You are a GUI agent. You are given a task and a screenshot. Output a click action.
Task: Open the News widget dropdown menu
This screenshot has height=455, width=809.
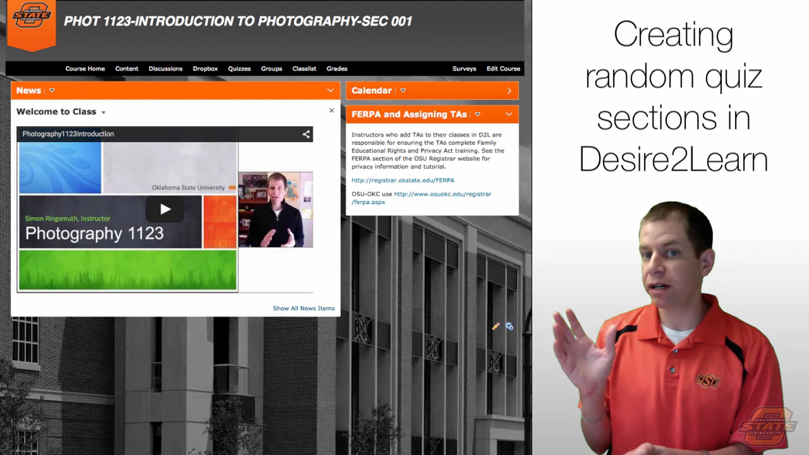click(x=52, y=90)
